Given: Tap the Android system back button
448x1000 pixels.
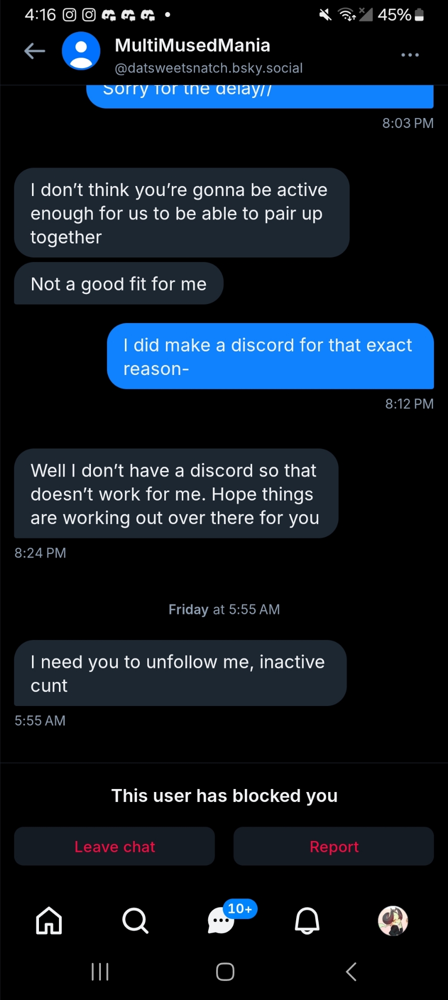Looking at the screenshot, I should coord(351,971).
